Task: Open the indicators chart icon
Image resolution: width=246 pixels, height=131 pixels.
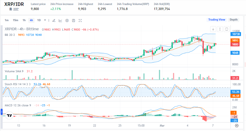Action: coord(60,21)
